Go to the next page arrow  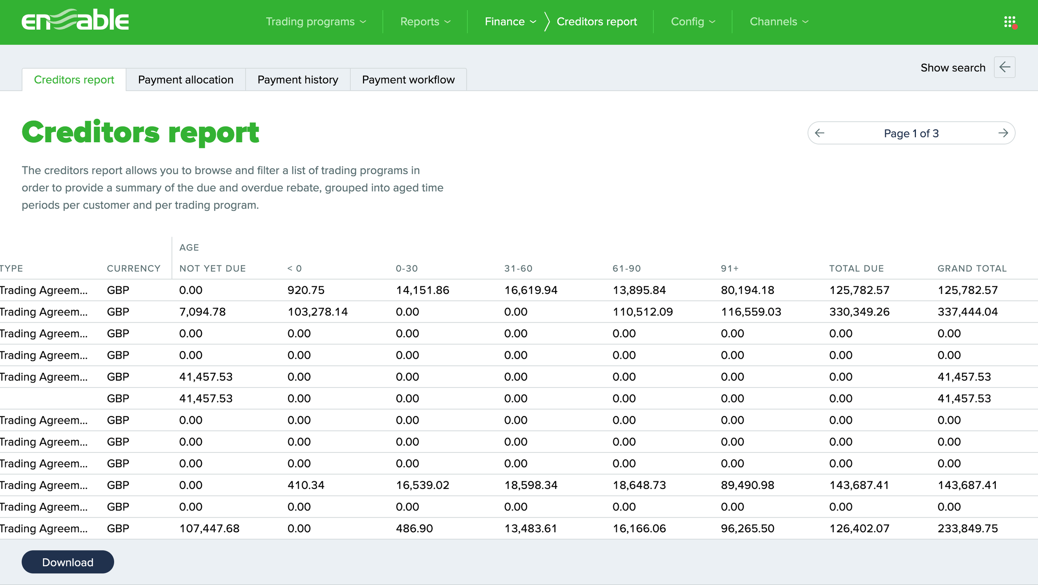coord(1003,133)
